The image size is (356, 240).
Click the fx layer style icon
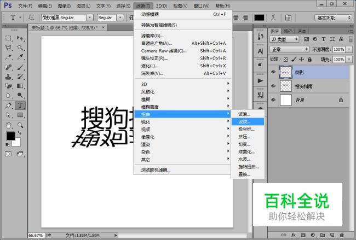[294, 235]
